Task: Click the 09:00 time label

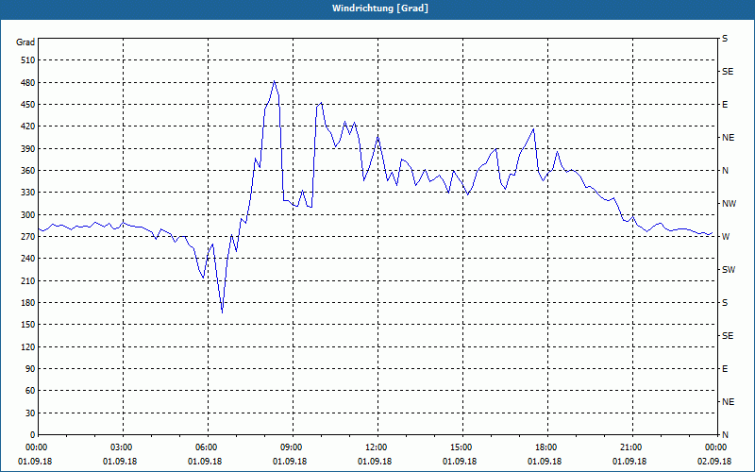Action: coord(293,447)
